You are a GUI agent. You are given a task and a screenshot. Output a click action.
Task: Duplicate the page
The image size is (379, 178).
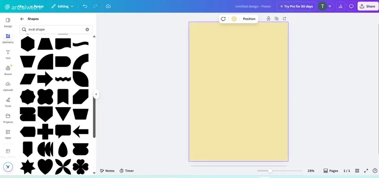coord(277,18)
